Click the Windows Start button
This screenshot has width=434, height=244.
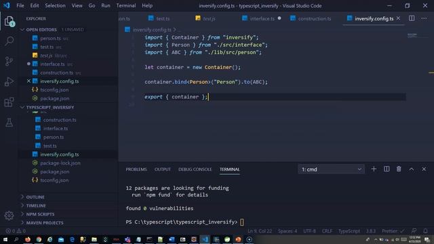pos(5,239)
